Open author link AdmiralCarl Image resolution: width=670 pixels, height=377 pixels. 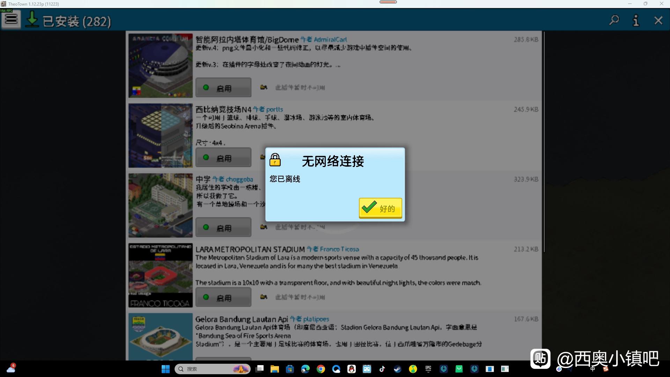[330, 39]
